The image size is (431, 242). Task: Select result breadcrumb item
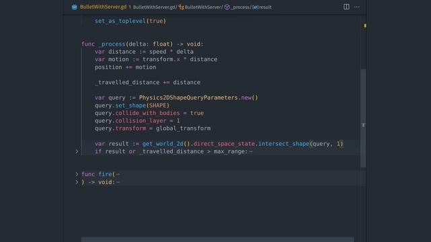tap(265, 7)
